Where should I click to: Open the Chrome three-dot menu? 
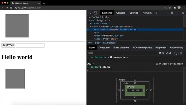point(183,8)
